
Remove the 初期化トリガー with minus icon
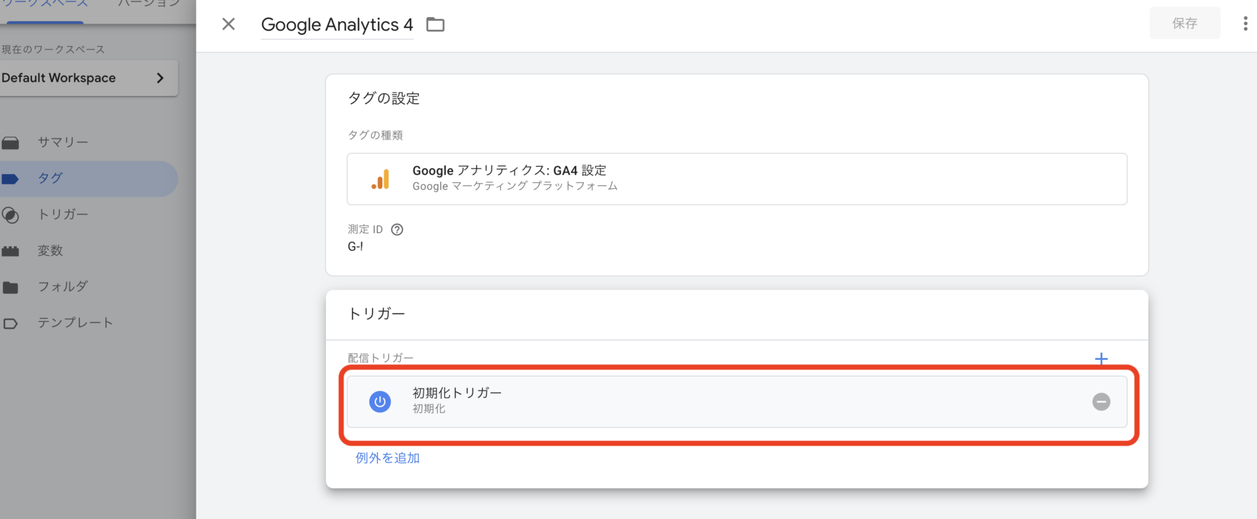(1101, 402)
